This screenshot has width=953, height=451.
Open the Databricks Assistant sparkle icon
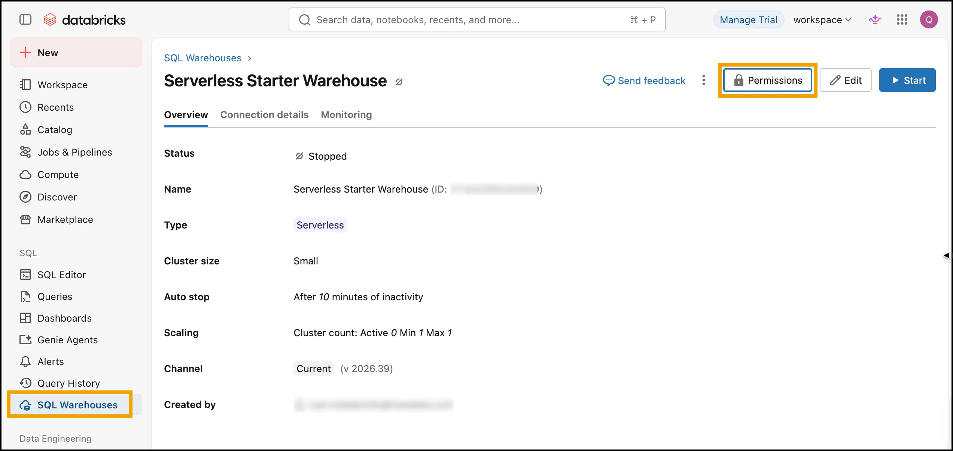pos(875,19)
